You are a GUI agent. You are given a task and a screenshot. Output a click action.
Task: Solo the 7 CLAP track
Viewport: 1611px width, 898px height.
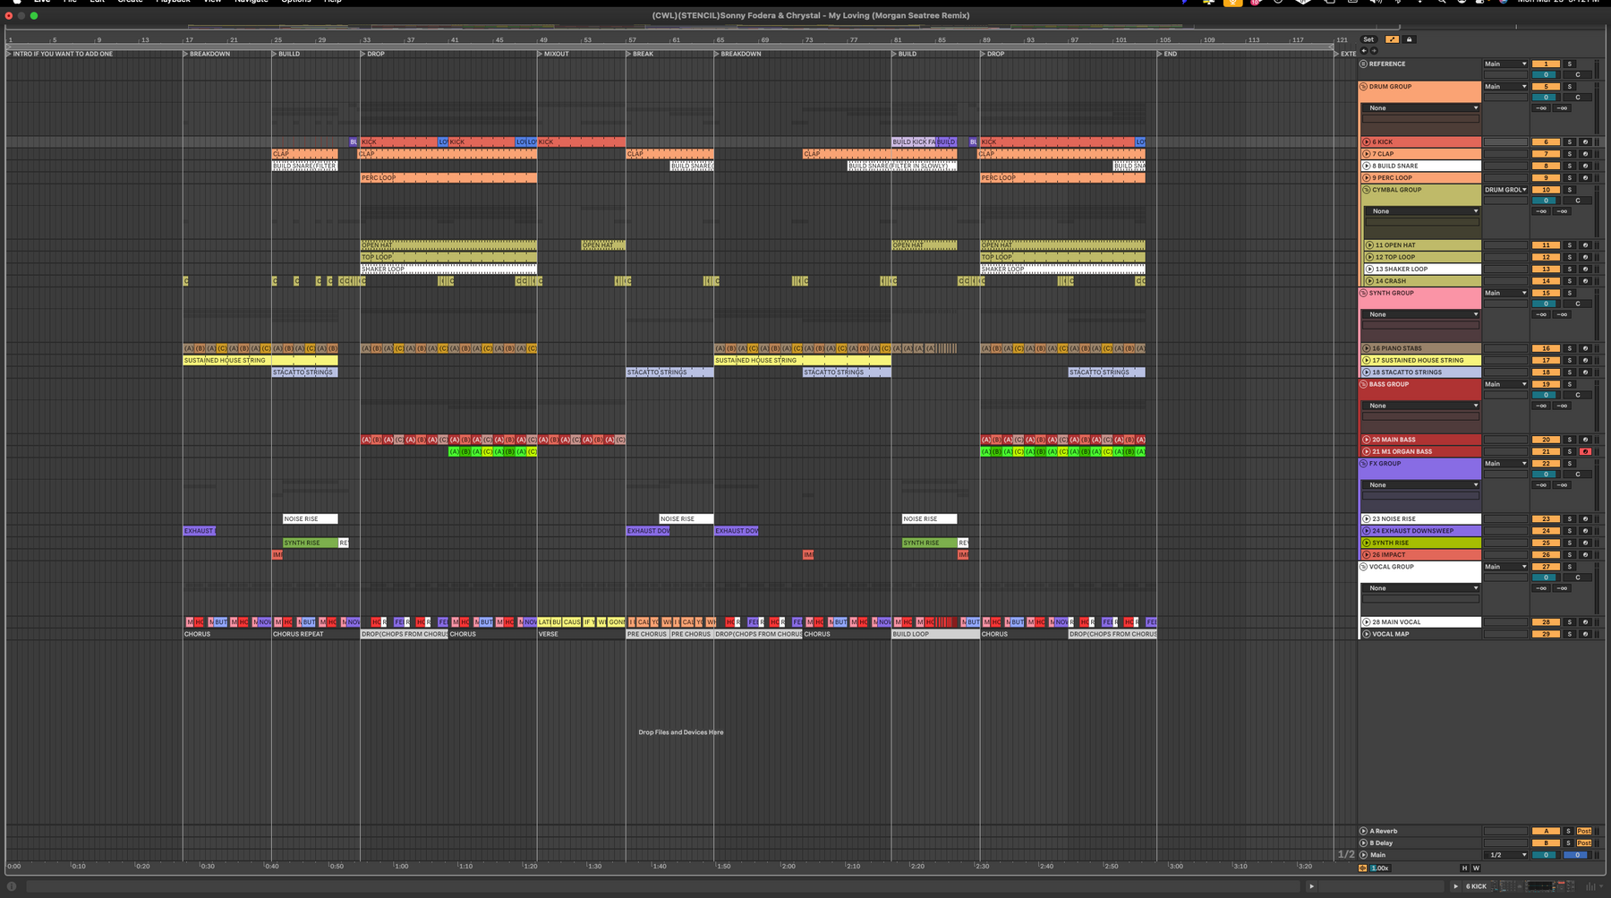click(x=1569, y=154)
